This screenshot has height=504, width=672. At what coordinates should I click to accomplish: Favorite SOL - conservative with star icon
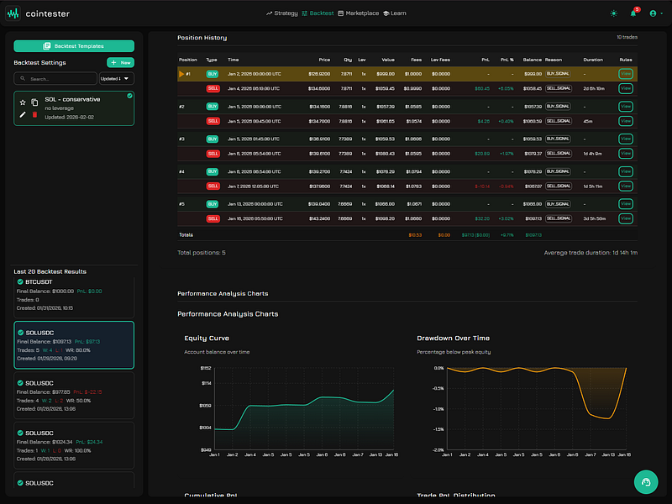(x=23, y=102)
